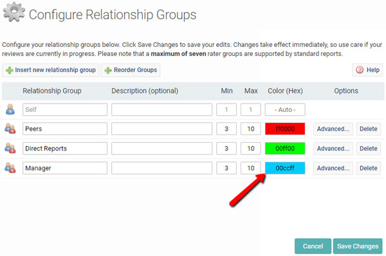The height and width of the screenshot is (256, 386).
Task: Click the gear icon beside the page title
Action: (x=14, y=12)
